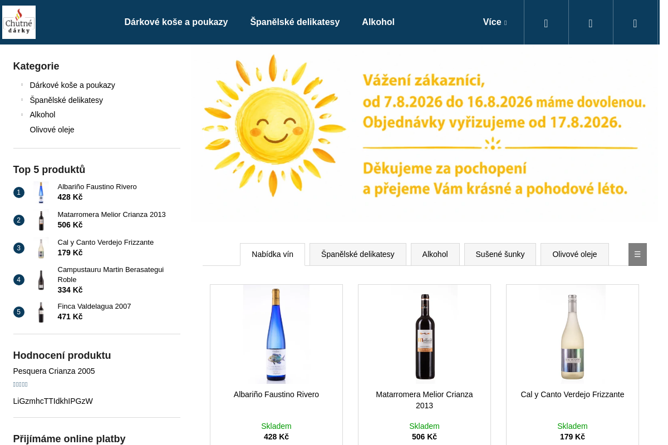Click thumbnail of Finca Valdelagua 2007
The height and width of the screenshot is (445, 668).
[x=41, y=312]
